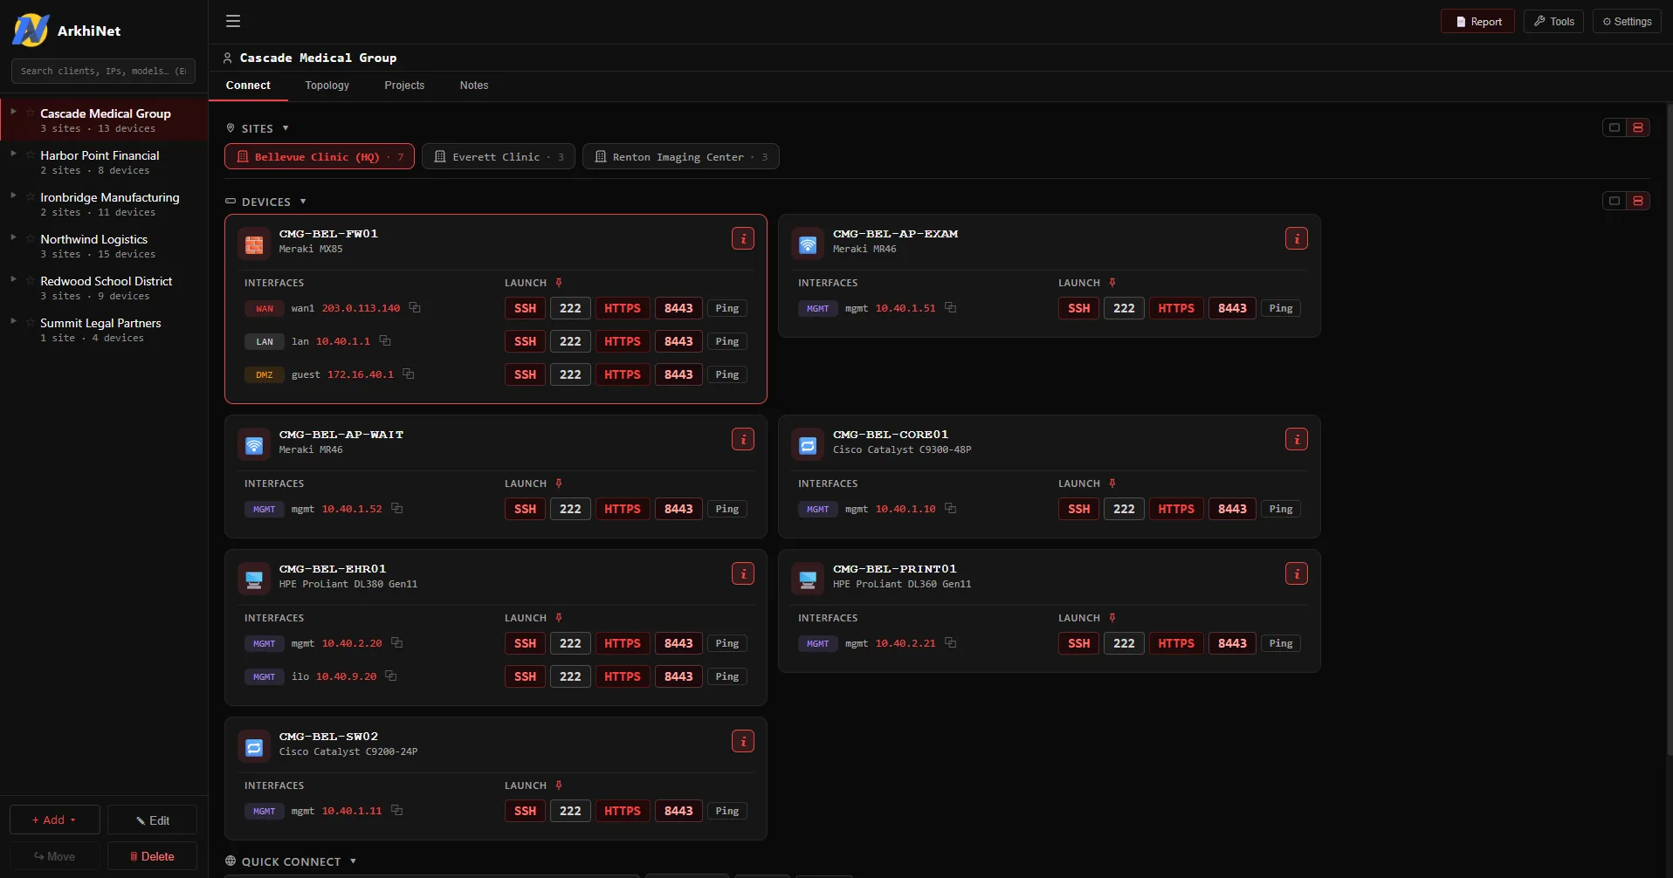1673x878 pixels.
Task: Switch Devices to split view
Action: coord(1638,201)
